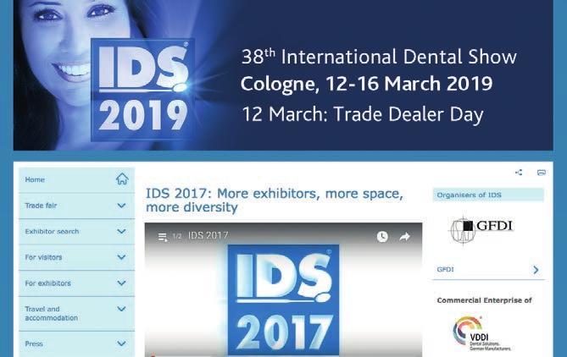
Task: Click 12 March: Trade Dealer Day text
Action: pos(363,114)
